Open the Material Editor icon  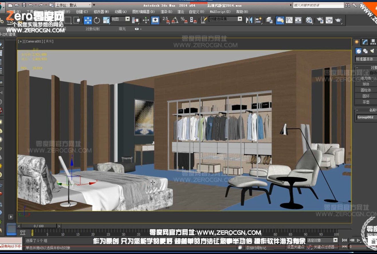tap(309, 20)
